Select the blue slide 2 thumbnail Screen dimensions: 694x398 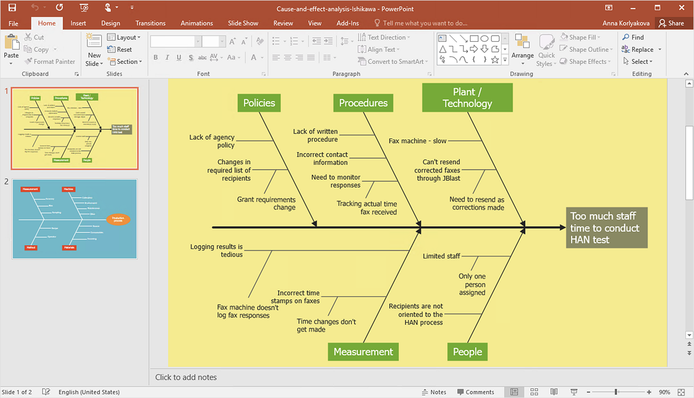pyautogui.click(x=75, y=219)
